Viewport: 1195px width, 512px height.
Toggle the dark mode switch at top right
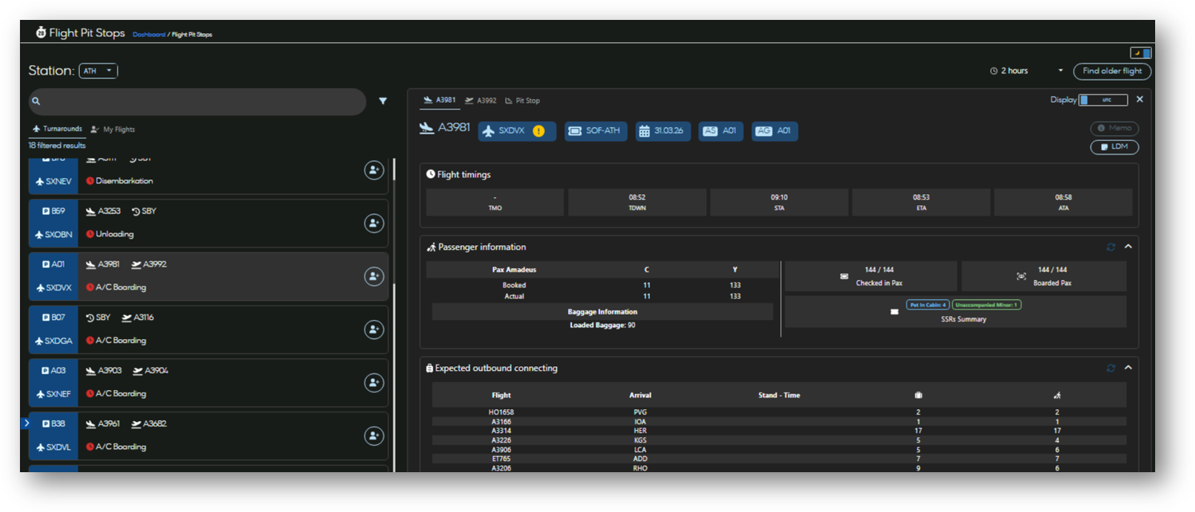pyautogui.click(x=1141, y=53)
